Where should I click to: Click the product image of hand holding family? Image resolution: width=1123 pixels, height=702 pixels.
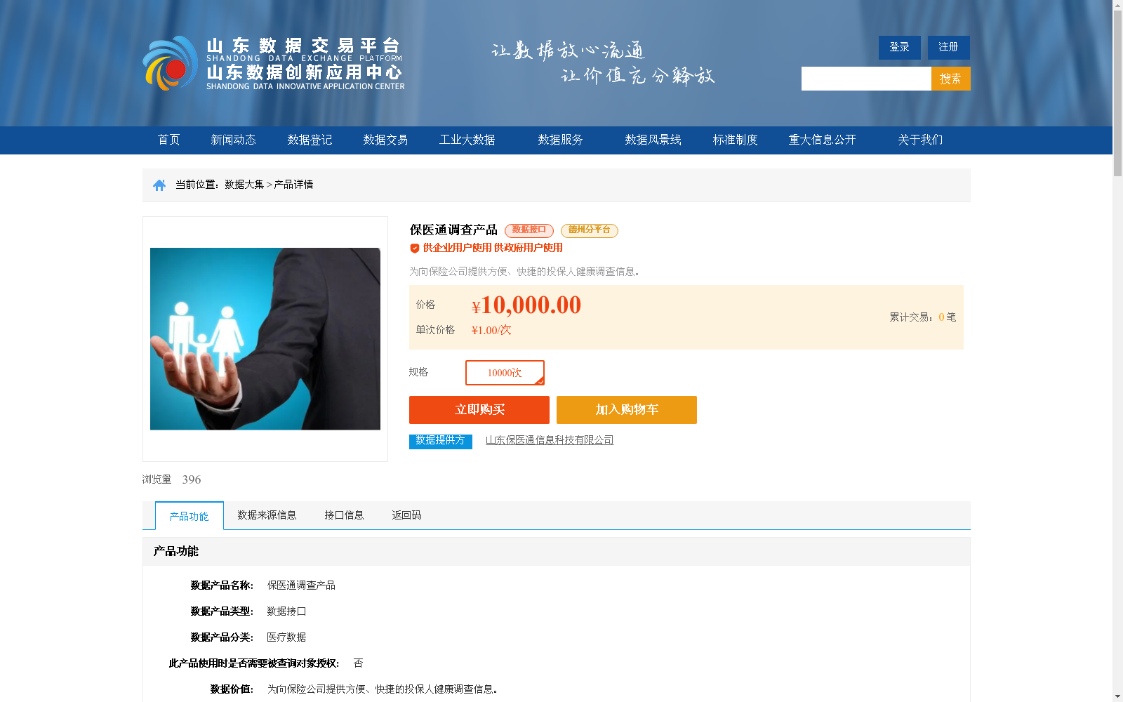pyautogui.click(x=265, y=338)
